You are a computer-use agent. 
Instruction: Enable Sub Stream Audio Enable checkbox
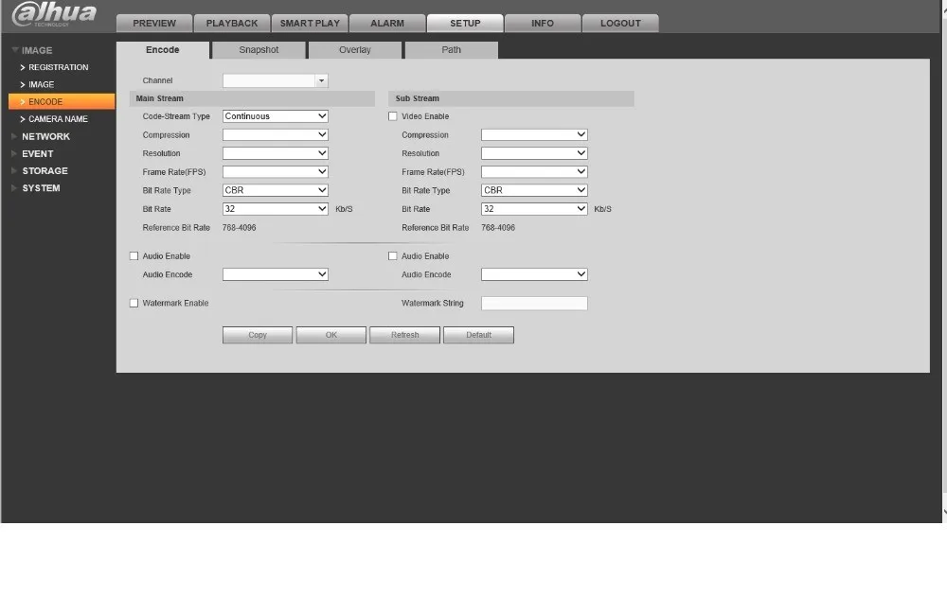click(x=393, y=256)
